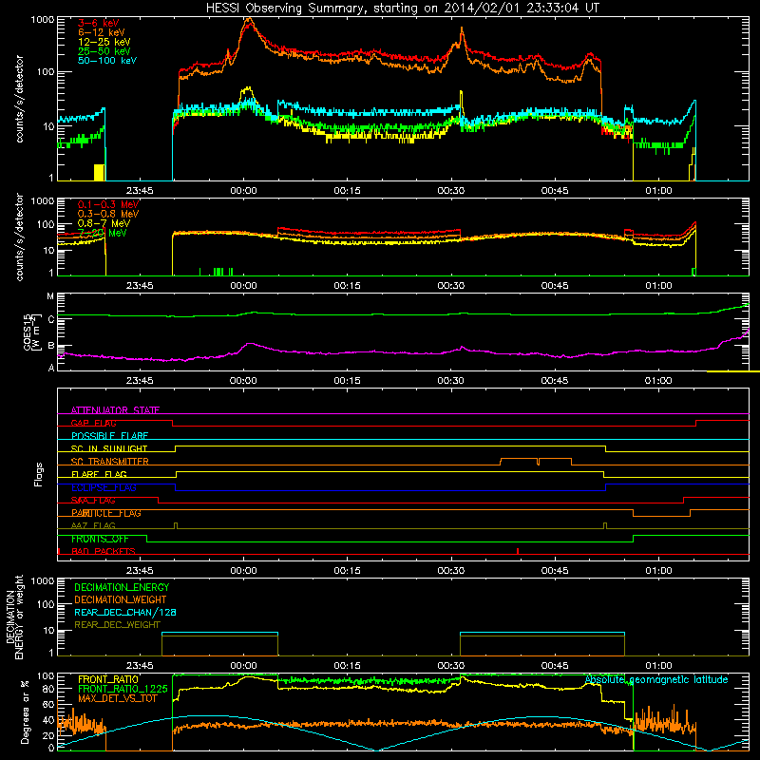Click the C class tick on the GOES axis
Screen dimensions: 760x760
[51, 320]
